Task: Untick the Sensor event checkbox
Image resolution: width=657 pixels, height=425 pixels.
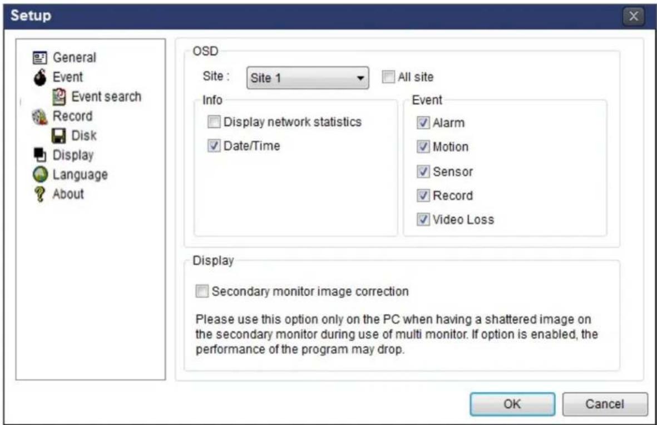Action: [423, 171]
